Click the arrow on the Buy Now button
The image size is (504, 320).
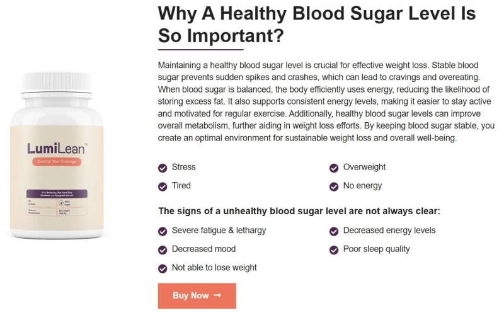tap(217, 295)
